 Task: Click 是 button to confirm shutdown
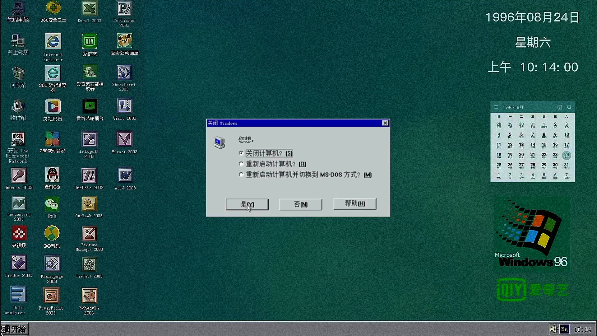click(x=247, y=204)
